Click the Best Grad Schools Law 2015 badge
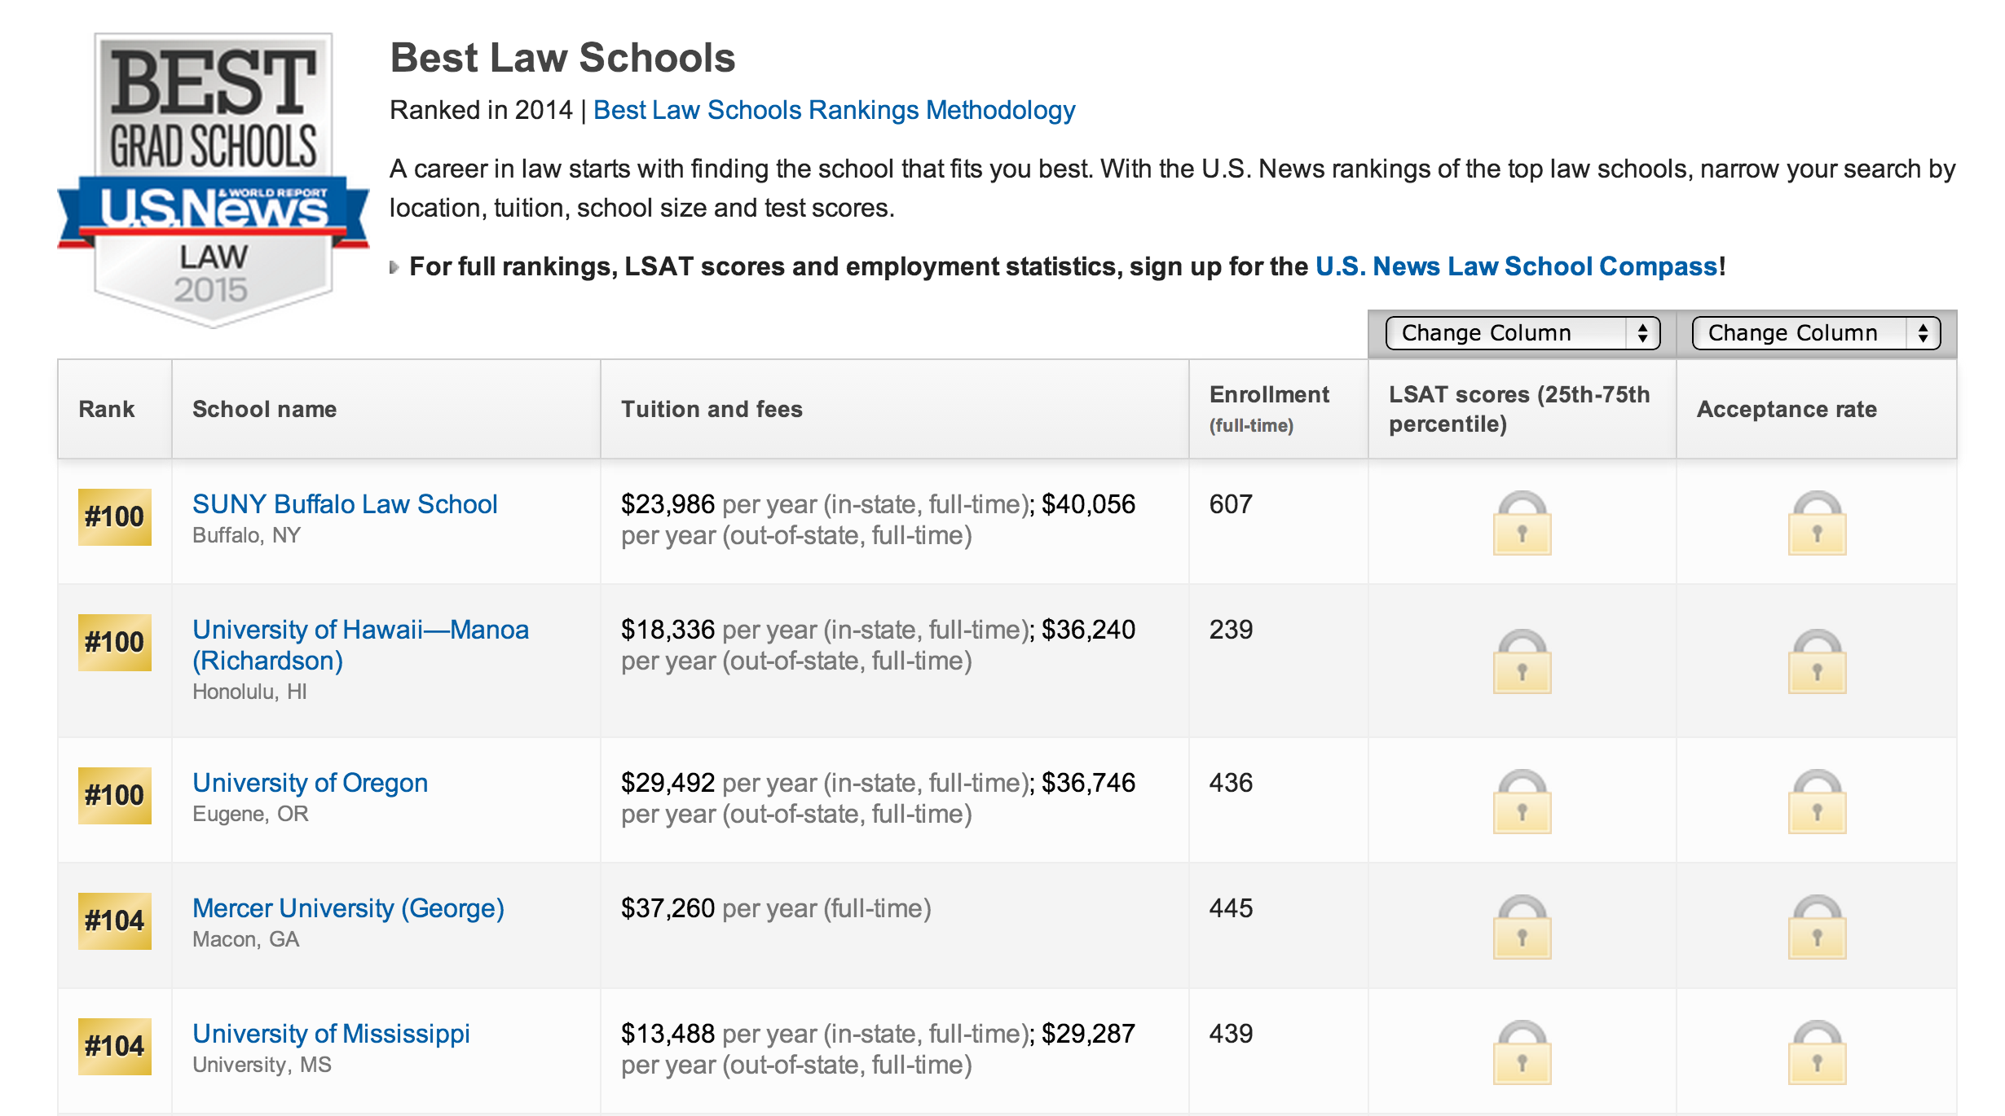The image size is (2005, 1116). click(x=213, y=179)
